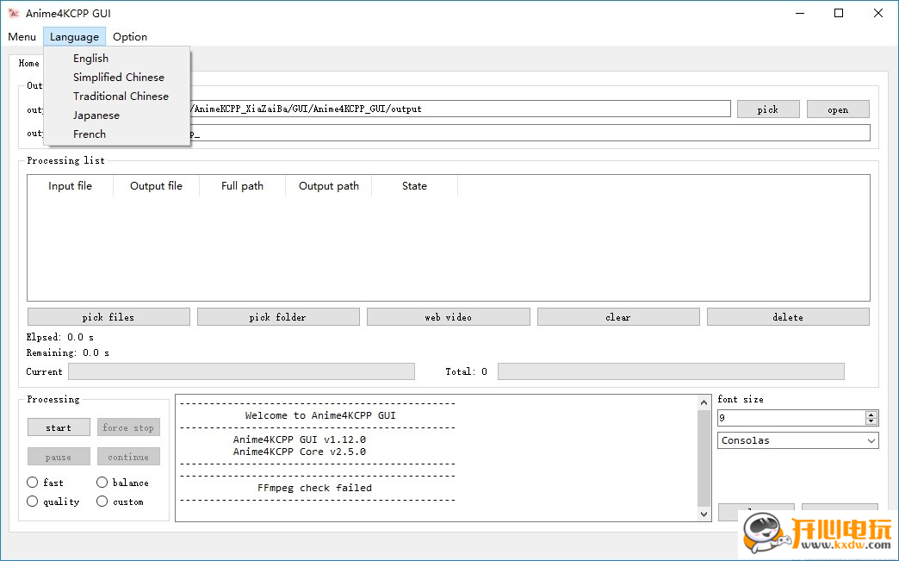Image resolution: width=899 pixels, height=561 pixels.
Task: Decrease the font size with the down arrow
Action: pos(871,421)
